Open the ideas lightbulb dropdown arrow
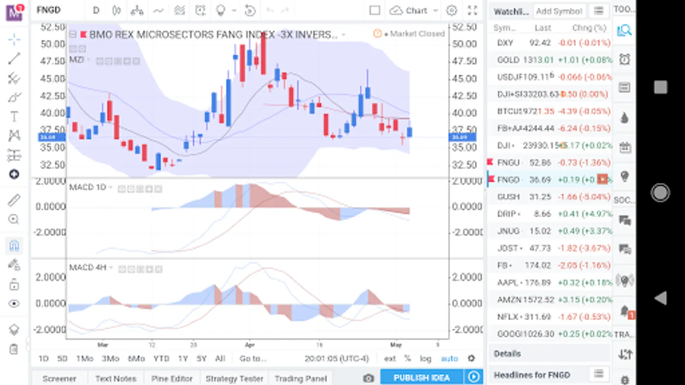 click(x=234, y=10)
